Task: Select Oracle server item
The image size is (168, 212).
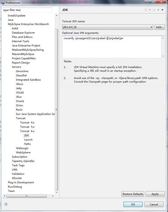Action: coord(20,101)
